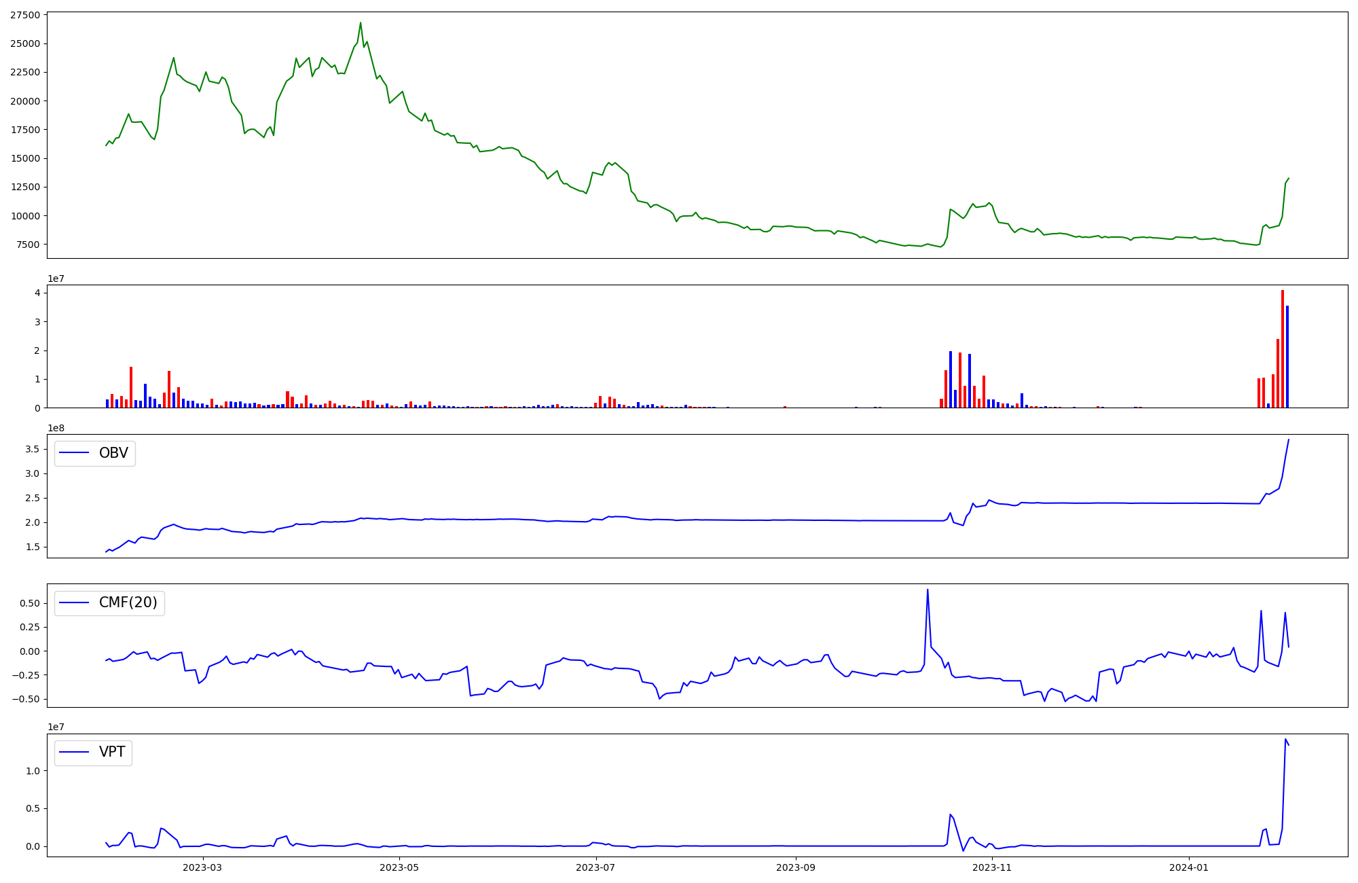The width and height of the screenshot is (1358, 883).
Task: Click the 2024-01 date tick label
Action: click(1190, 867)
